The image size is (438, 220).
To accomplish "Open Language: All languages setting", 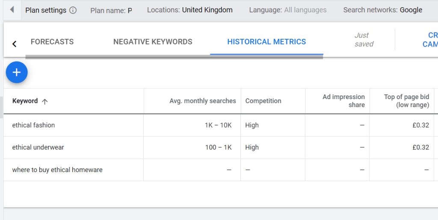I will tap(287, 10).
